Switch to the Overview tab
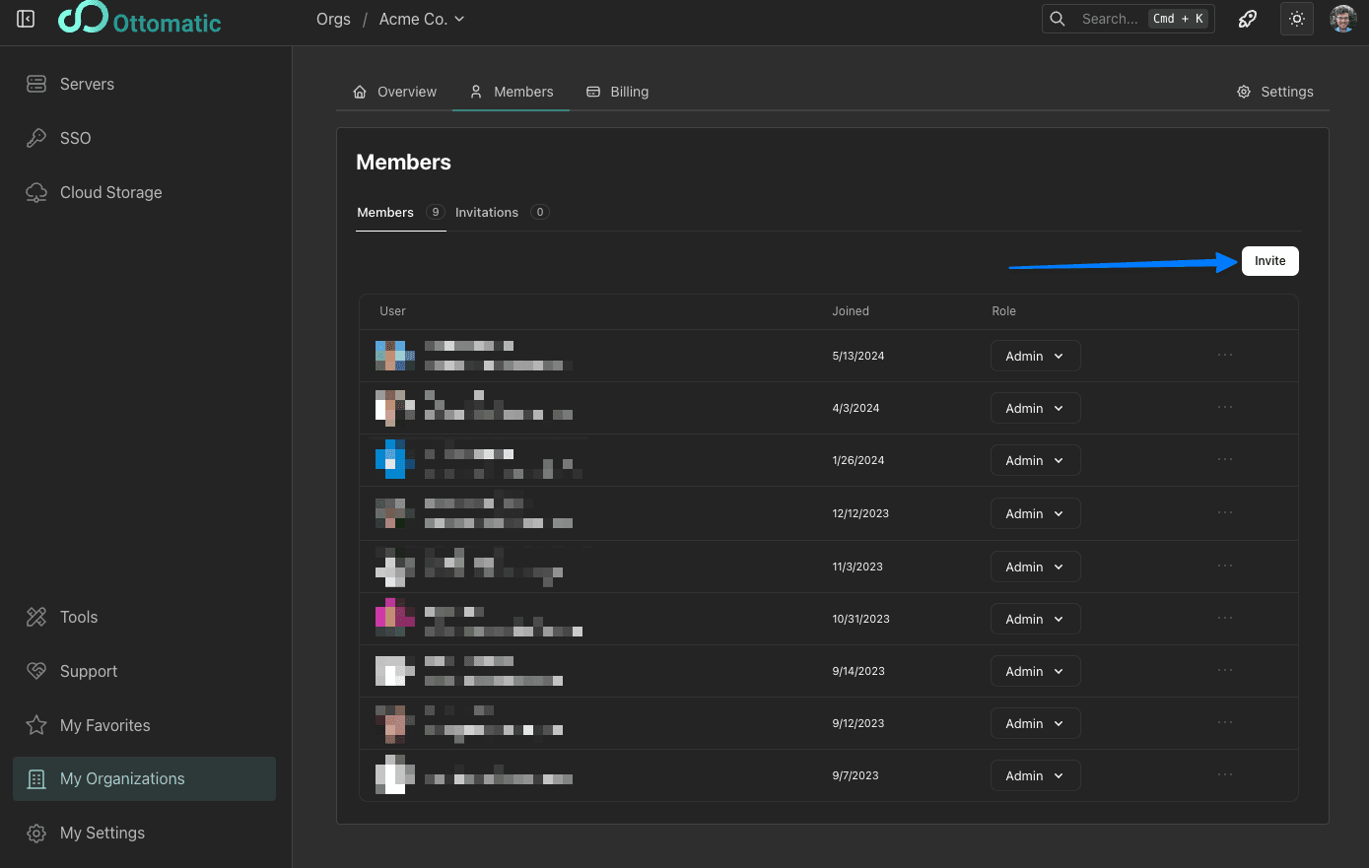The width and height of the screenshot is (1369, 868). point(395,92)
